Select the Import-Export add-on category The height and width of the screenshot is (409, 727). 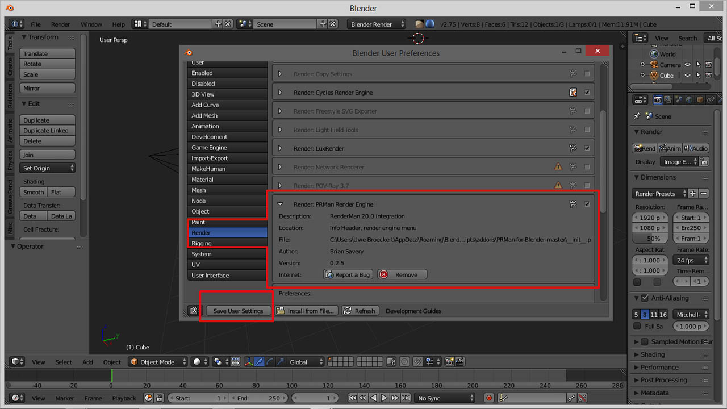point(227,158)
